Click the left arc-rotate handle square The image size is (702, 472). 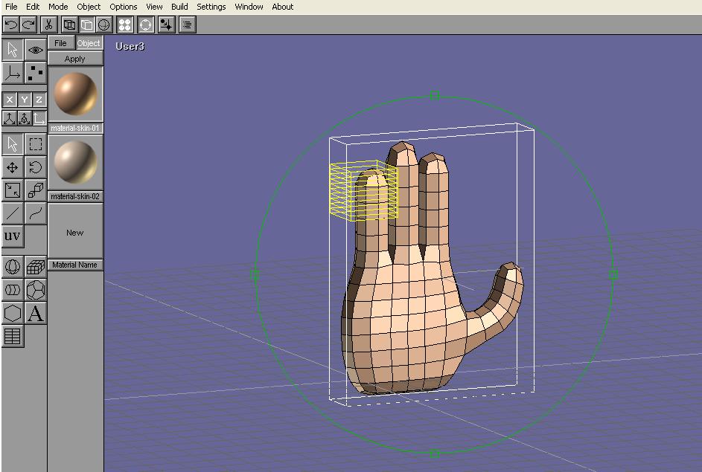click(x=255, y=274)
